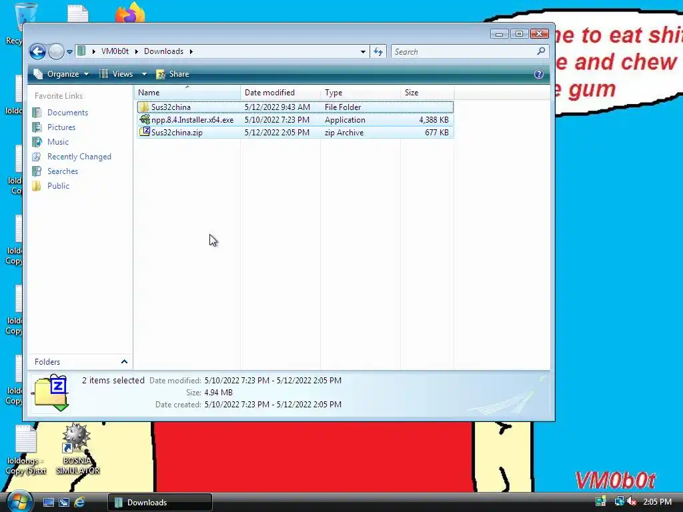The image size is (683, 512).
Task: Click the zip Archive type cell
Action: click(344, 133)
